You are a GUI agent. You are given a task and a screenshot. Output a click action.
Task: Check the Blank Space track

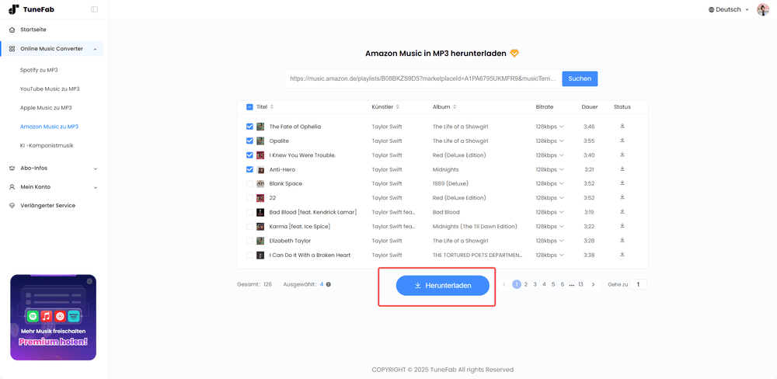coord(249,184)
